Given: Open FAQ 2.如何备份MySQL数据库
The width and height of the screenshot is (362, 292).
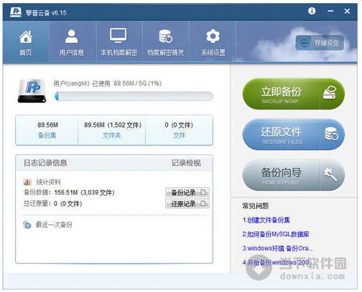Looking at the screenshot, I should (x=276, y=234).
